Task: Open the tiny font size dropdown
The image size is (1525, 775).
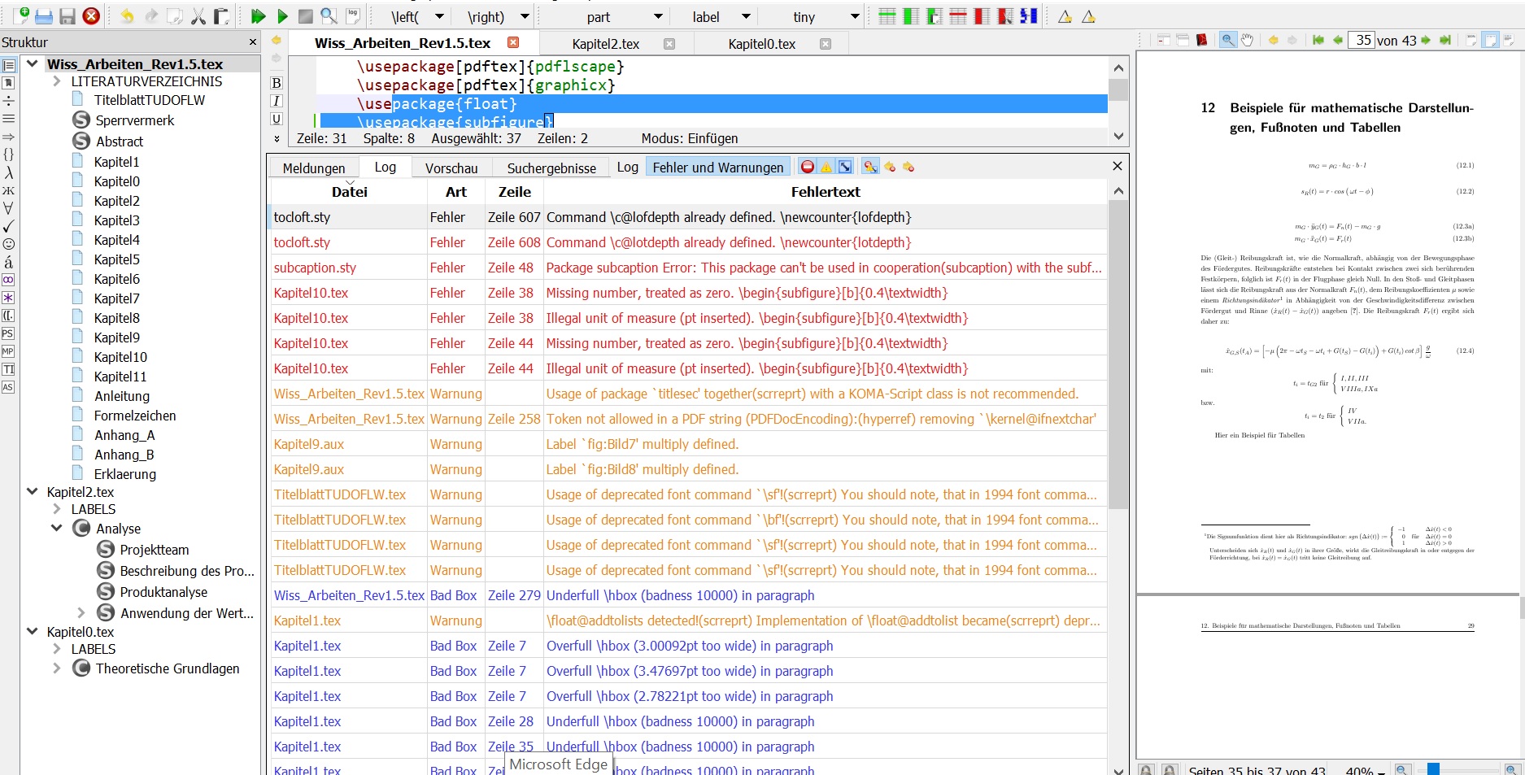Action: point(855,17)
